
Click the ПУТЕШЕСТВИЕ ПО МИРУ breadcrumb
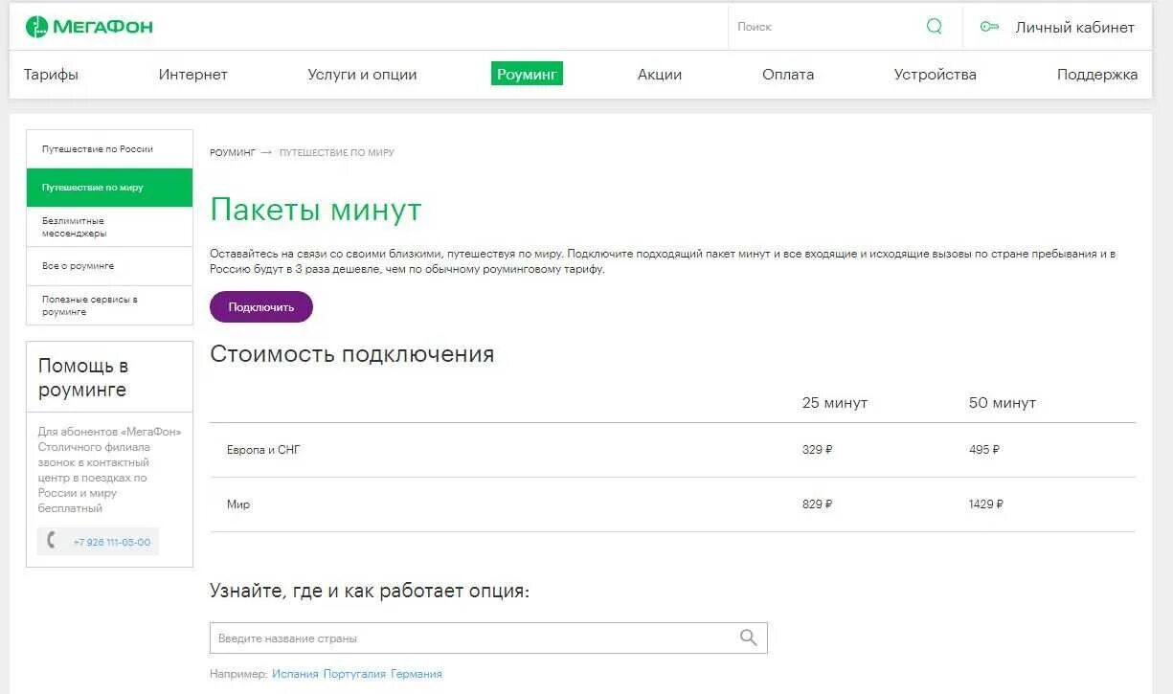point(337,153)
